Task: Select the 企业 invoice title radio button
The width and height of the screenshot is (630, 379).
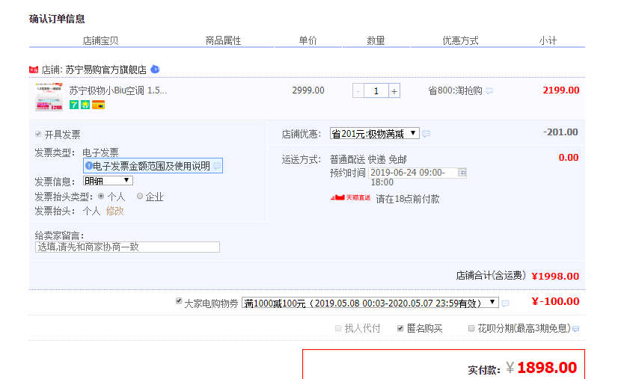Action: point(140,197)
